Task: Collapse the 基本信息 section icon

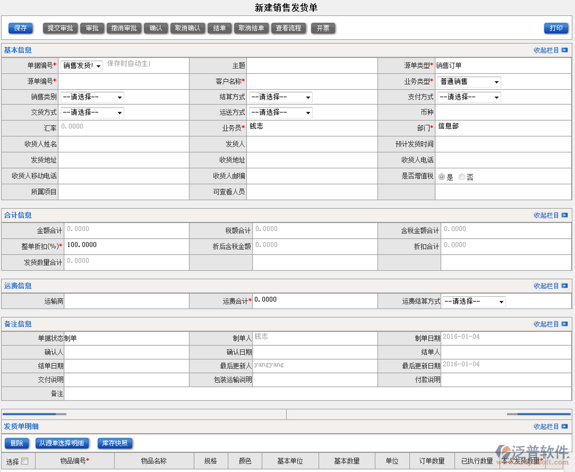Action: 565,50
